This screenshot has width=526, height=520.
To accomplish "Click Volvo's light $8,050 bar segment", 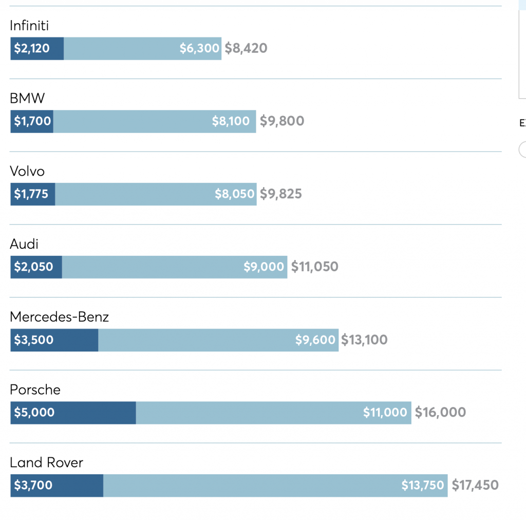I will [x=156, y=194].
